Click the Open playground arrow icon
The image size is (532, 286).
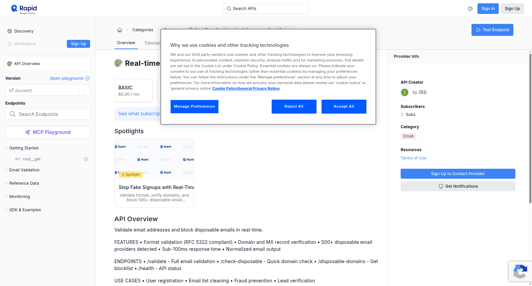click(x=87, y=78)
